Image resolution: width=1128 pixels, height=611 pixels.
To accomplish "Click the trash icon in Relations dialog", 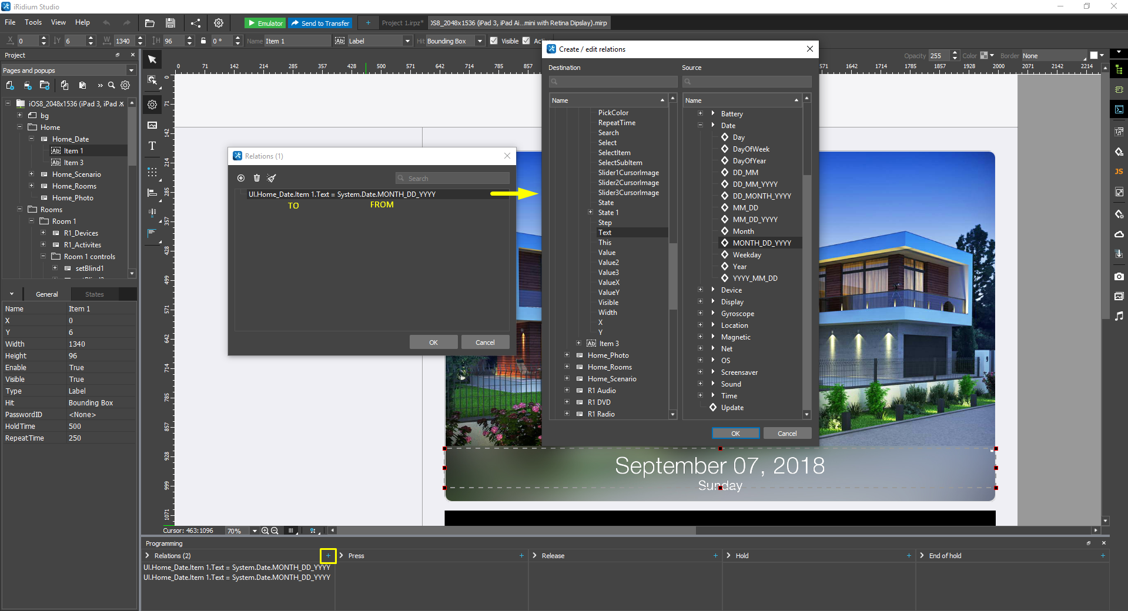I will point(257,178).
